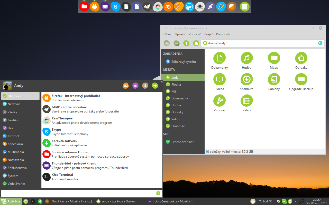Image resolution: width=329 pixels, height=205 pixels.
Task: Launch RawTherapee from the top dock
Action: click(x=158, y=7)
